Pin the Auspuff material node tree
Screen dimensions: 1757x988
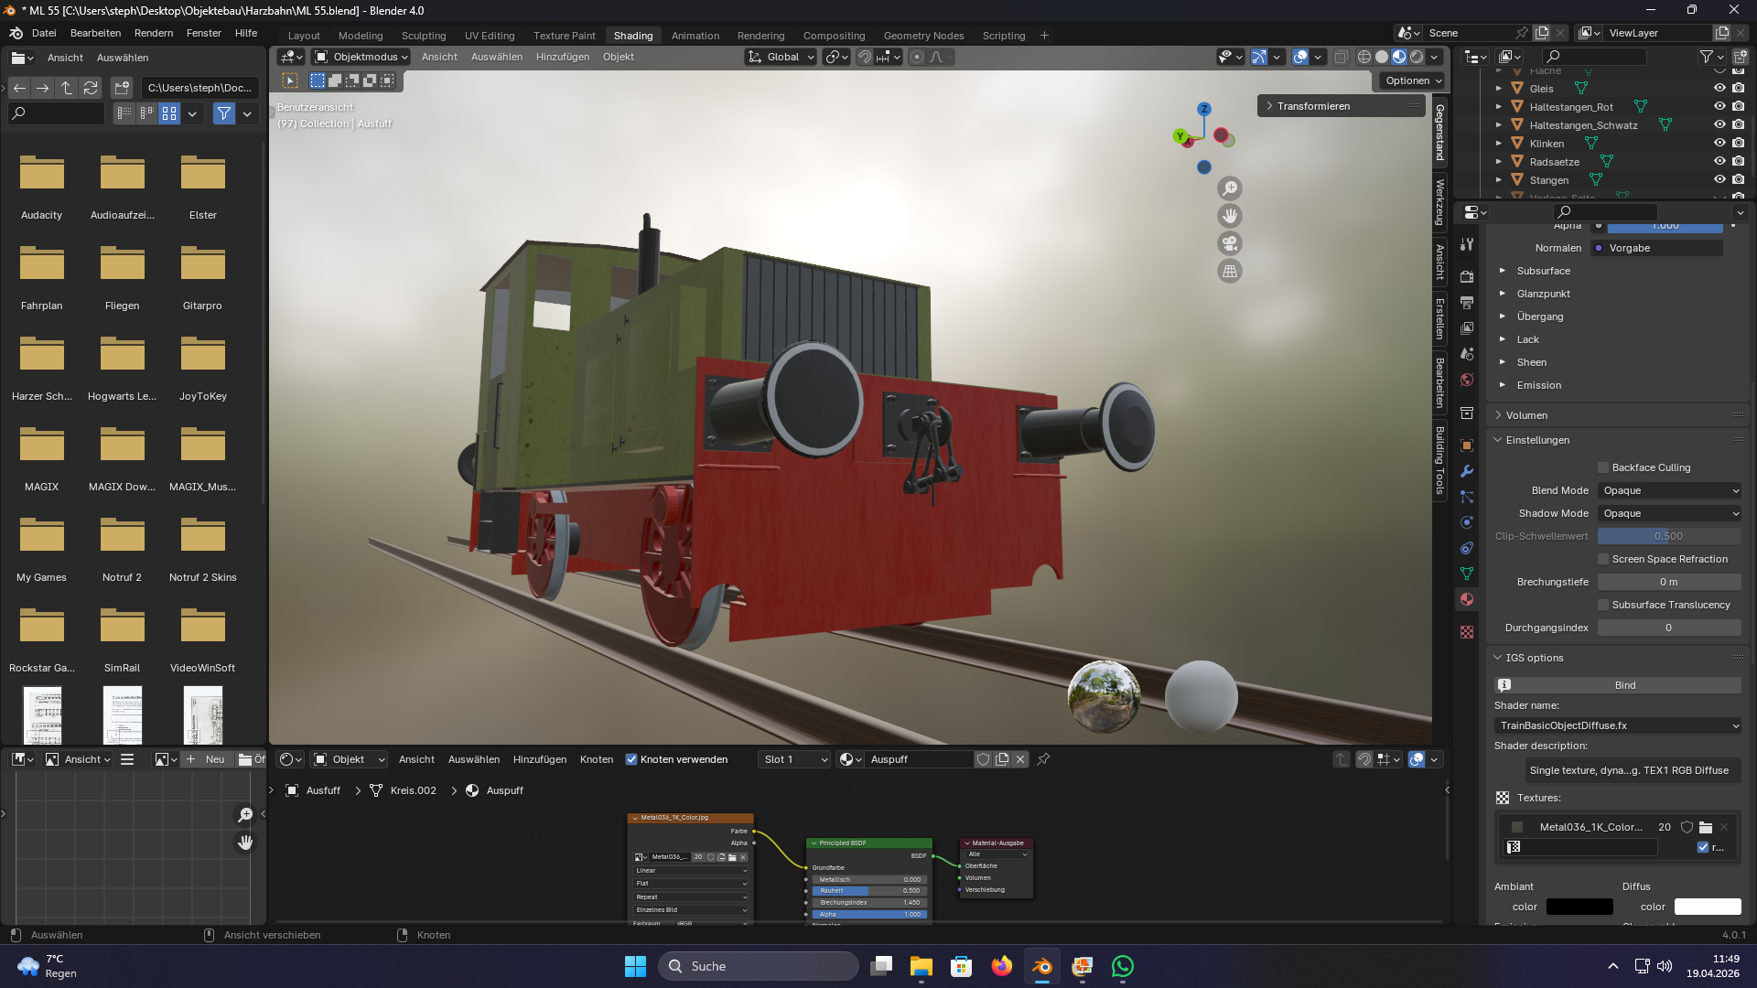pos(1043,759)
